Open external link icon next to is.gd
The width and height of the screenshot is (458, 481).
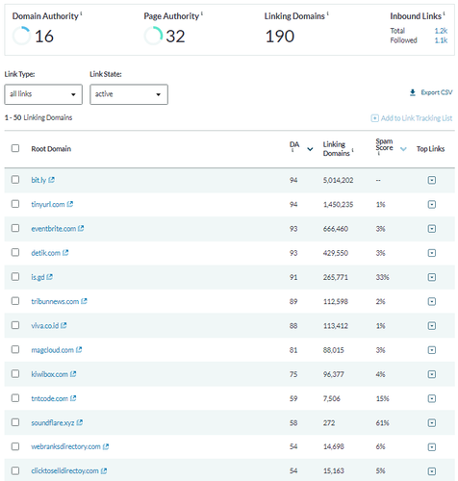pos(50,277)
